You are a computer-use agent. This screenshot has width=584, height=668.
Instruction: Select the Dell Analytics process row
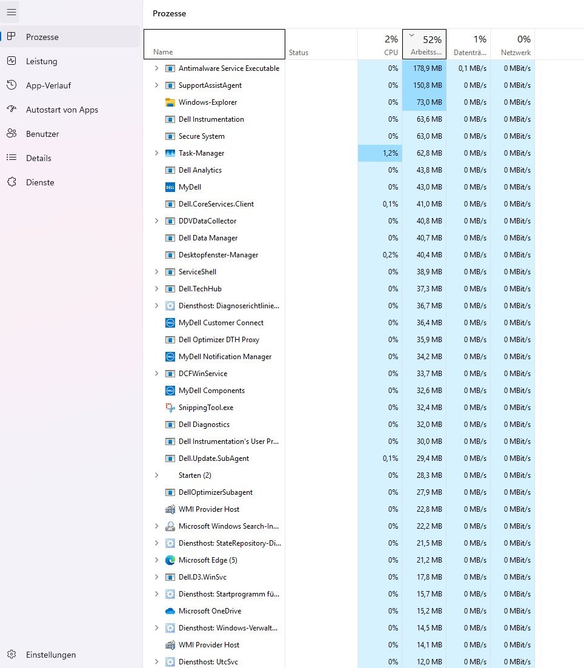[339, 170]
